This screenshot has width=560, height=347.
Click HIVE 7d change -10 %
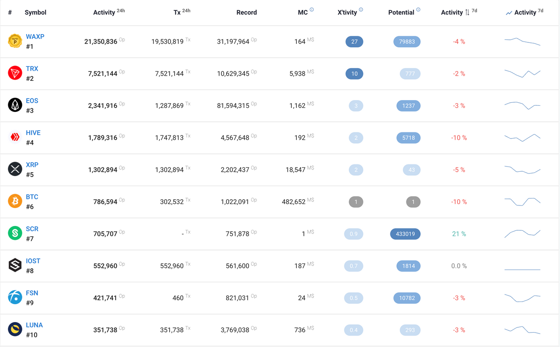(x=459, y=138)
